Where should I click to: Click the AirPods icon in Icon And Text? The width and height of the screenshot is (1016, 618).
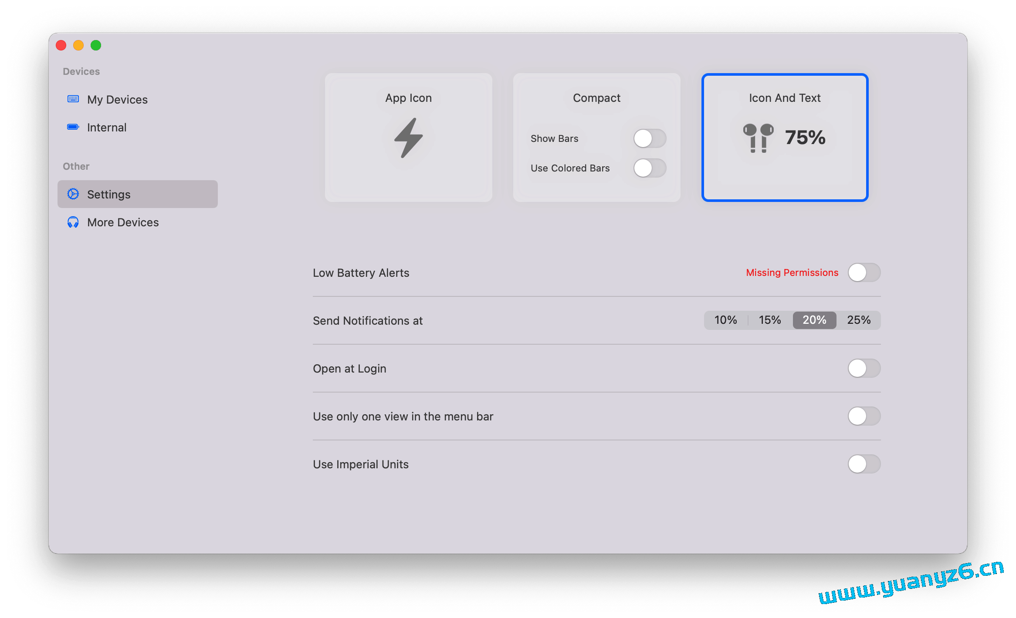tap(758, 138)
